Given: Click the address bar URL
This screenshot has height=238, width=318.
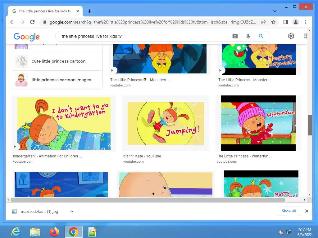Looking at the screenshot, I should [x=153, y=22].
